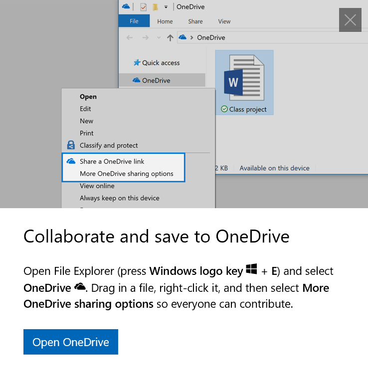Screen dimensions: 368x371
Task: Choose Print from the context menu
Action: [86, 133]
